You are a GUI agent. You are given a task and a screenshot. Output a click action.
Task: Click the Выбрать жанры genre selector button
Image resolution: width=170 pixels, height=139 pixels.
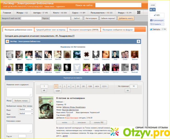pyautogui.click(x=21, y=101)
